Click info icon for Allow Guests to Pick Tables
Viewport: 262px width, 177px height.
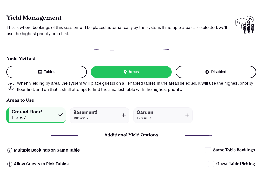coord(10,164)
